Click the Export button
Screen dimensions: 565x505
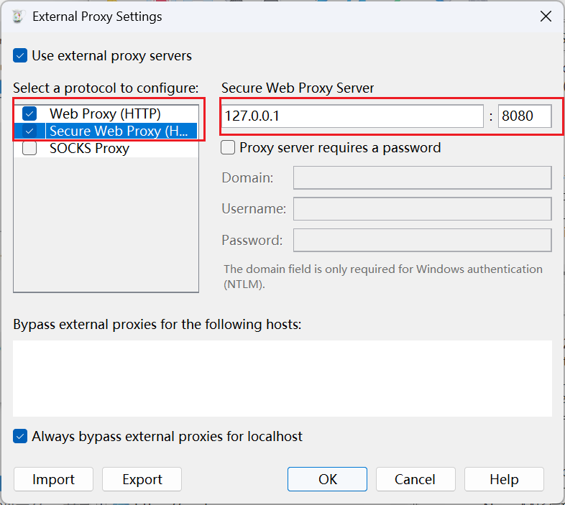click(142, 479)
